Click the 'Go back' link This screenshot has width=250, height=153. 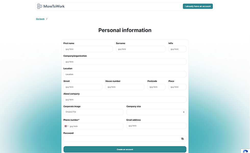(40, 19)
